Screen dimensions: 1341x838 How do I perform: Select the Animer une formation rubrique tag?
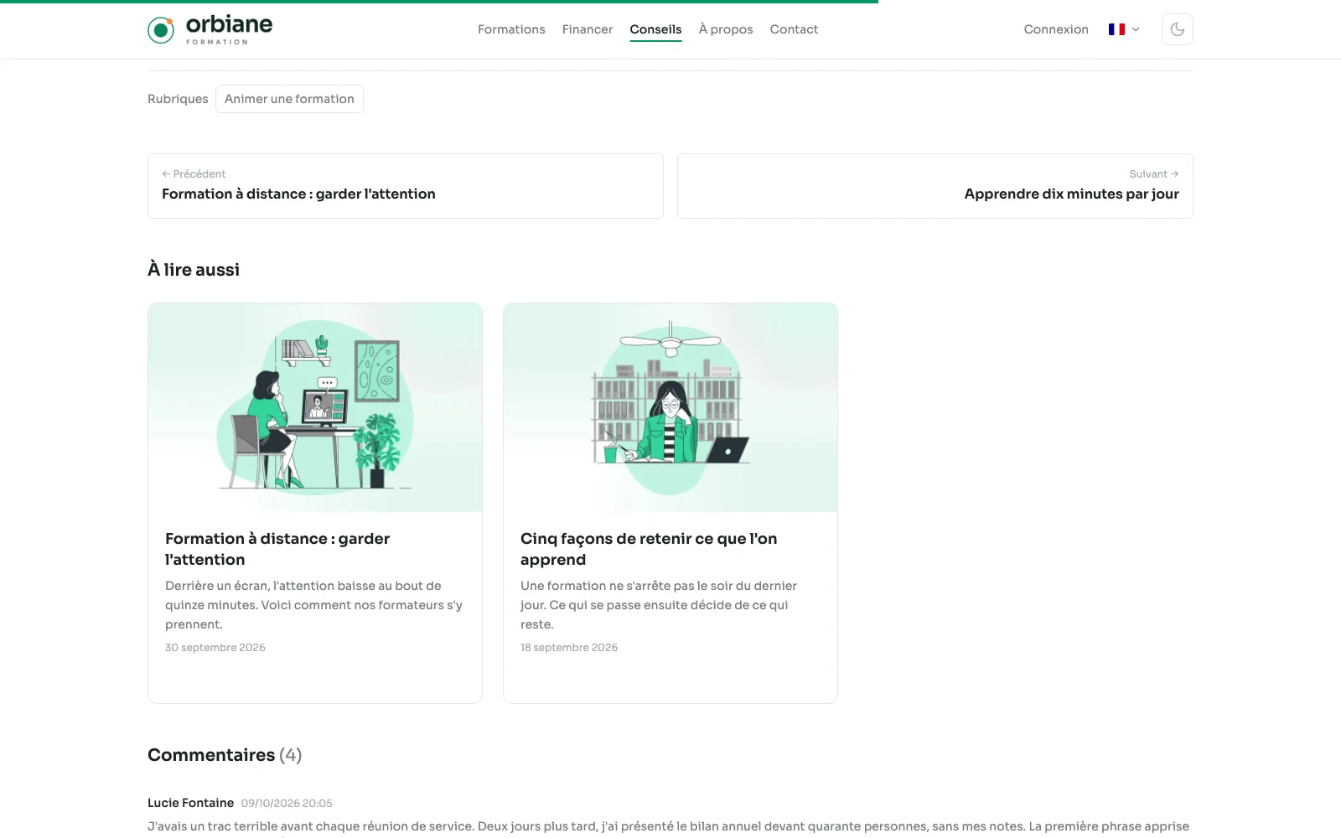[289, 99]
